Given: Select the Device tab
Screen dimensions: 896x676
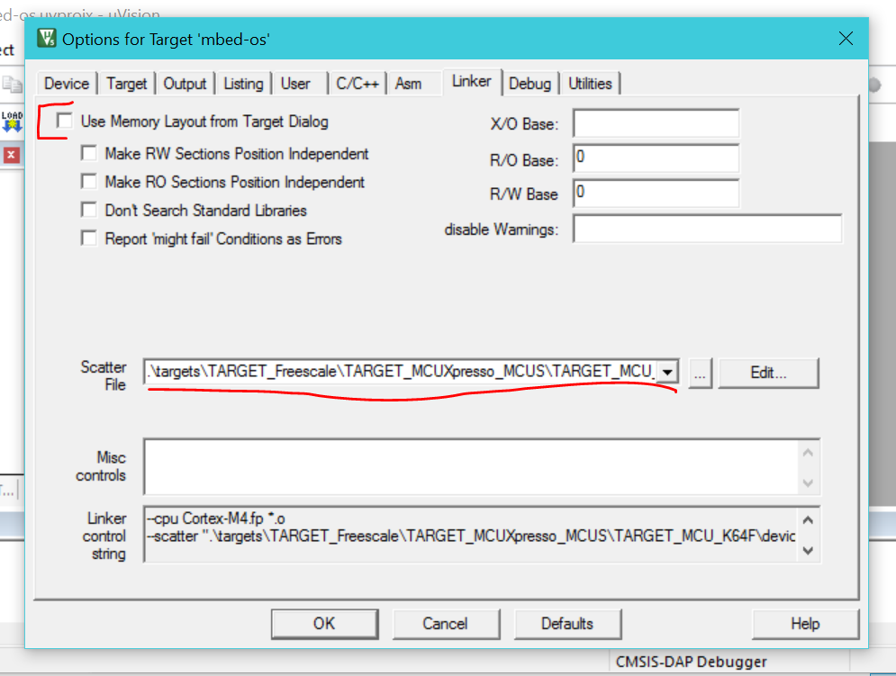Looking at the screenshot, I should pyautogui.click(x=67, y=84).
